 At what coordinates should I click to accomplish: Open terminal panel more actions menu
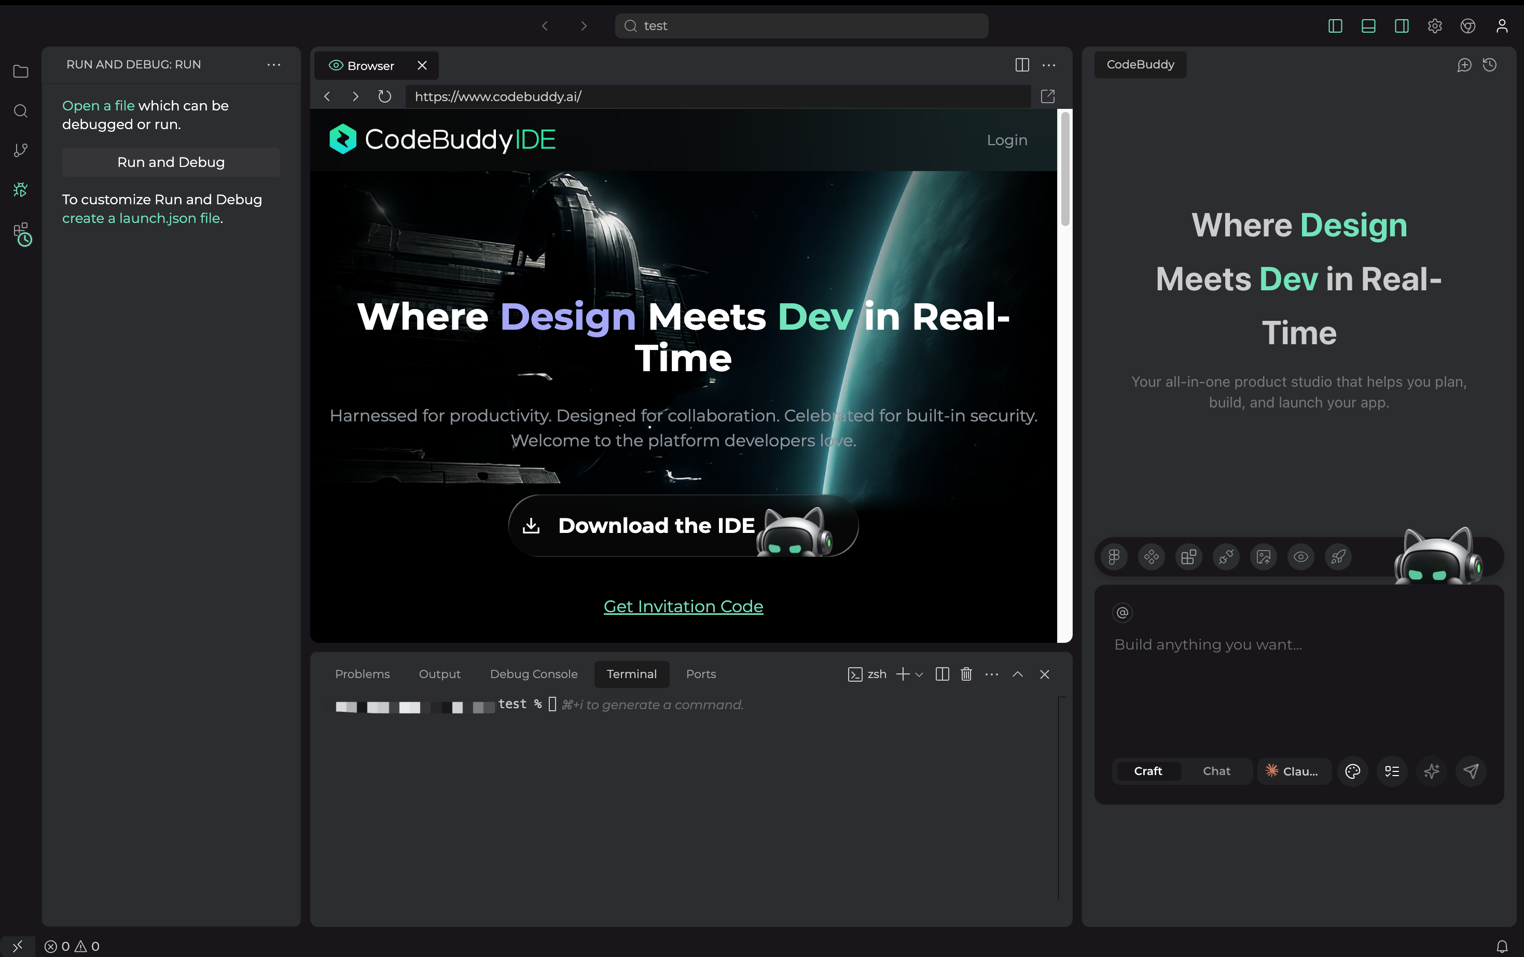[991, 674]
